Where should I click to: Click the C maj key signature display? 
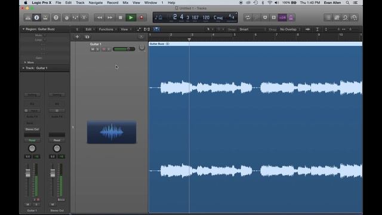coord(218,17)
